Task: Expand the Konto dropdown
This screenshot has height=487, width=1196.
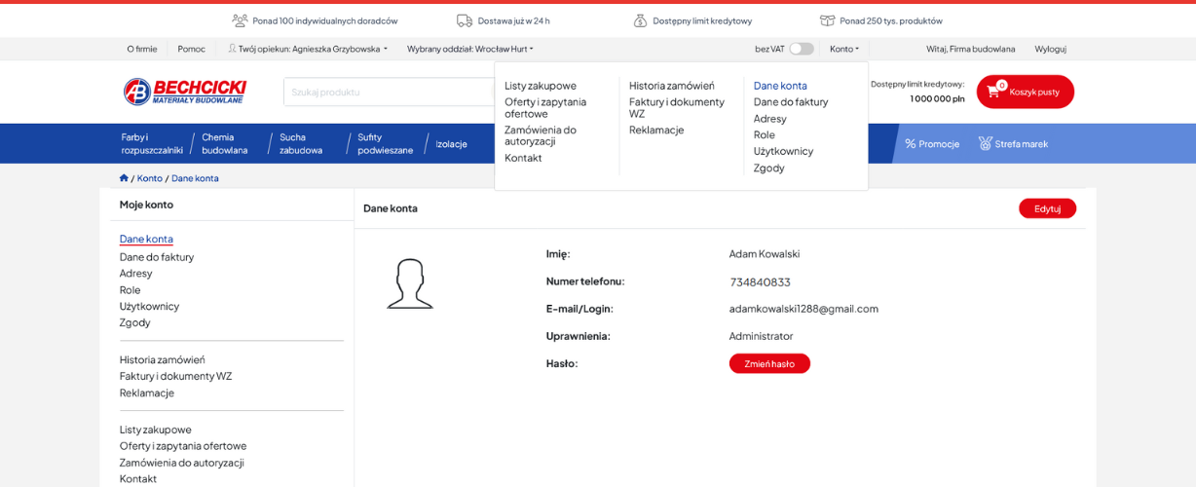Action: [844, 49]
